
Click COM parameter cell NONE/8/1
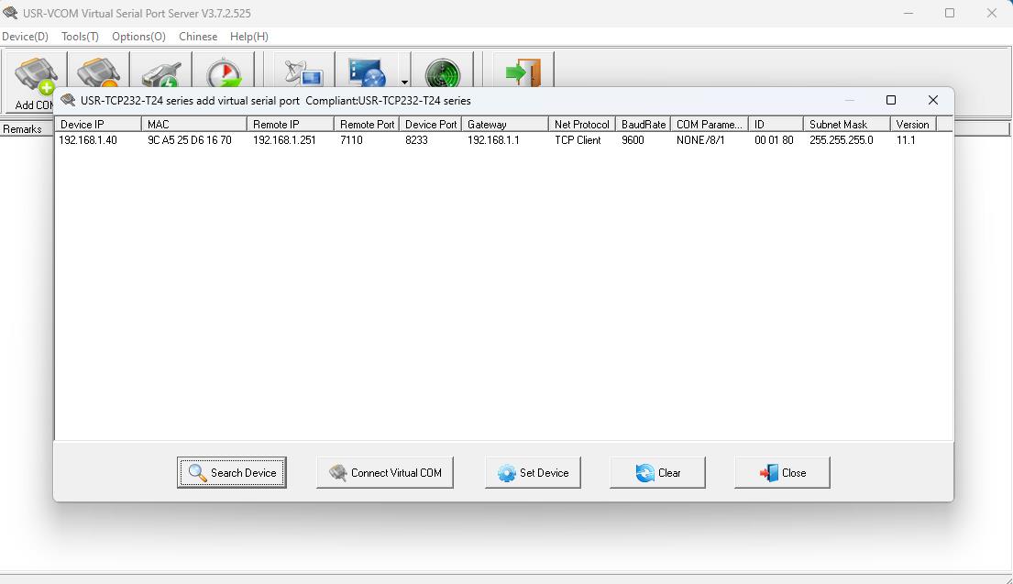[700, 140]
